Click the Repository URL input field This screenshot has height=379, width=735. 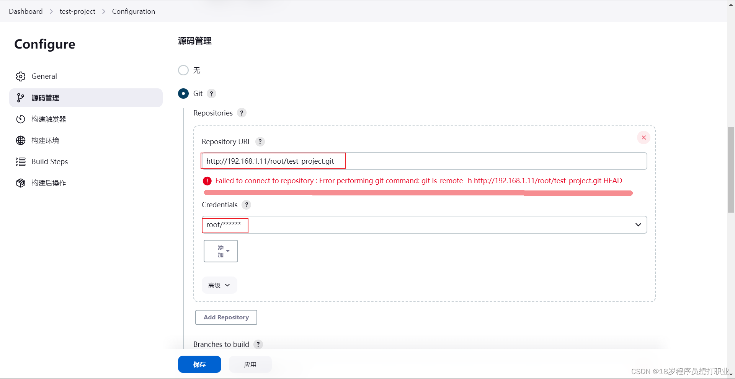[x=424, y=161]
